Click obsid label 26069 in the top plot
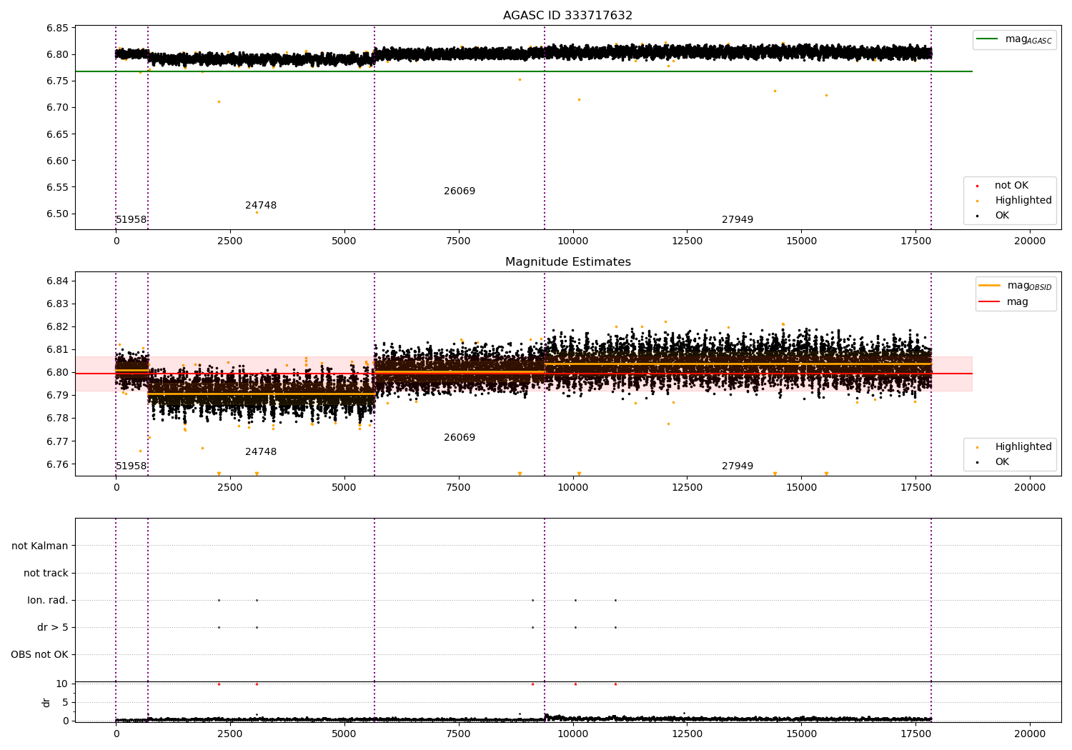The width and height of the screenshot is (1072, 750). click(x=460, y=191)
